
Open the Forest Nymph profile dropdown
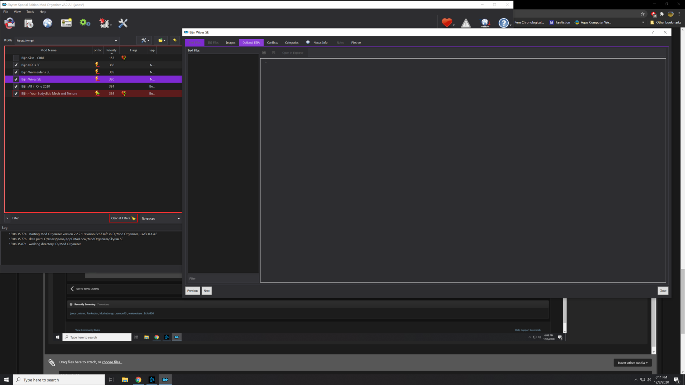tap(67, 41)
